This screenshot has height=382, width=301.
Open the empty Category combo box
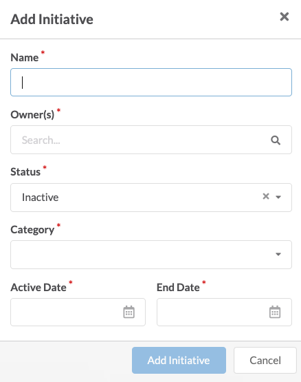tap(151, 255)
